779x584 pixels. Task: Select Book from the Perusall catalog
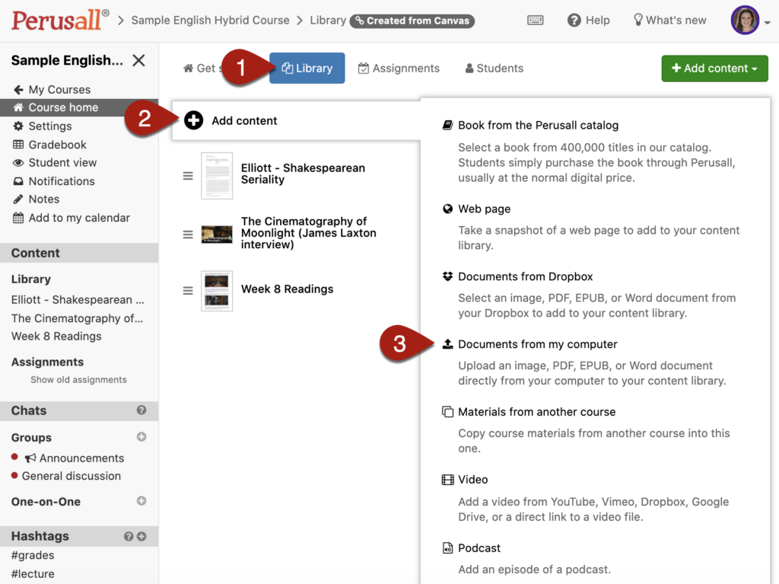538,126
